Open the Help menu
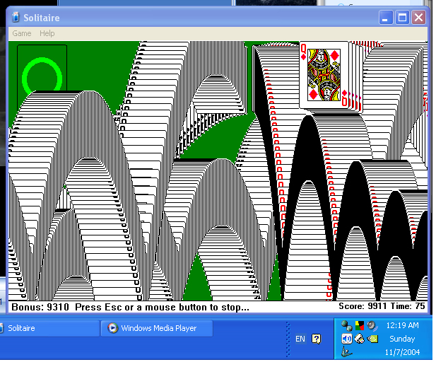 [47, 33]
